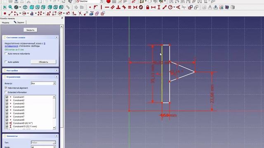Apply symmetric constraint tool
Image resolution: width=264 pixels, height=148 pixels.
(x=135, y=7)
